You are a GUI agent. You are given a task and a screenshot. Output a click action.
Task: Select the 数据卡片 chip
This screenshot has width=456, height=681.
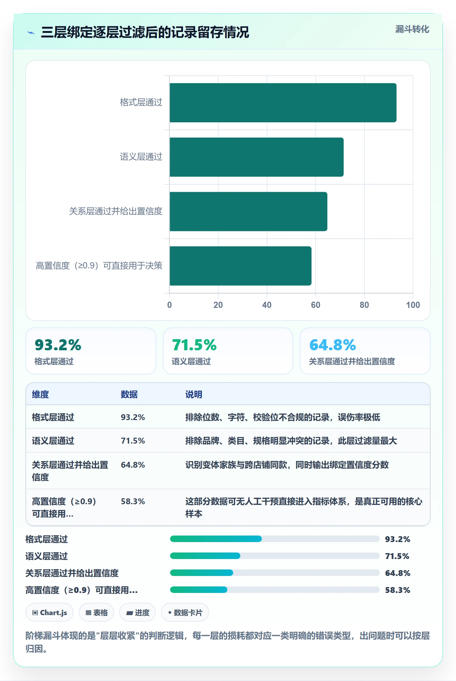185,613
